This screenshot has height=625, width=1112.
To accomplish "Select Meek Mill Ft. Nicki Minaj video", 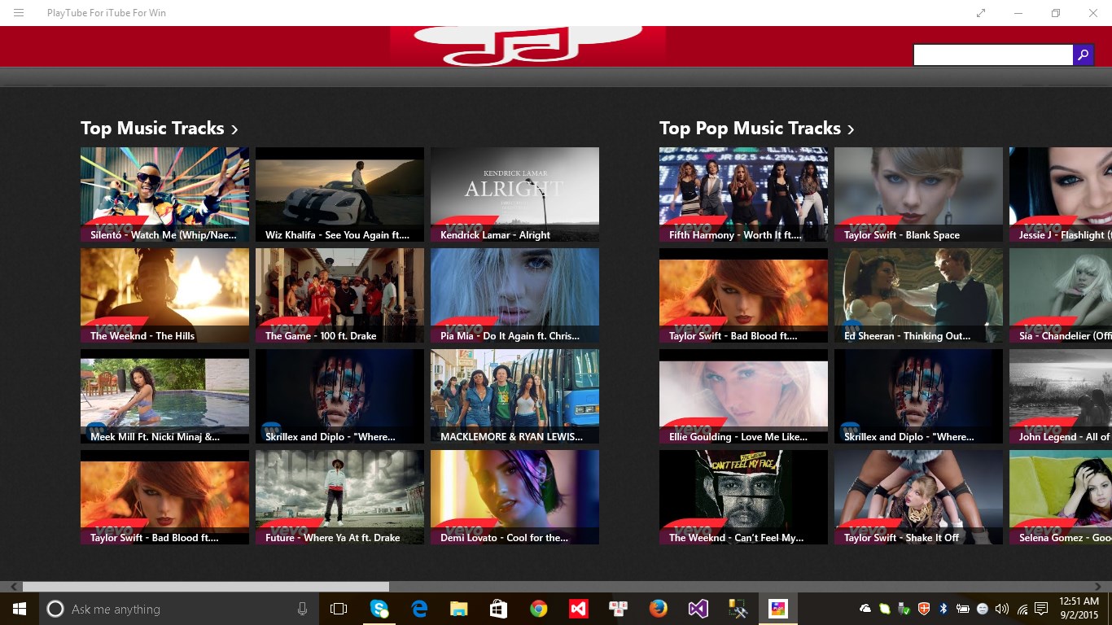I will tap(164, 396).
